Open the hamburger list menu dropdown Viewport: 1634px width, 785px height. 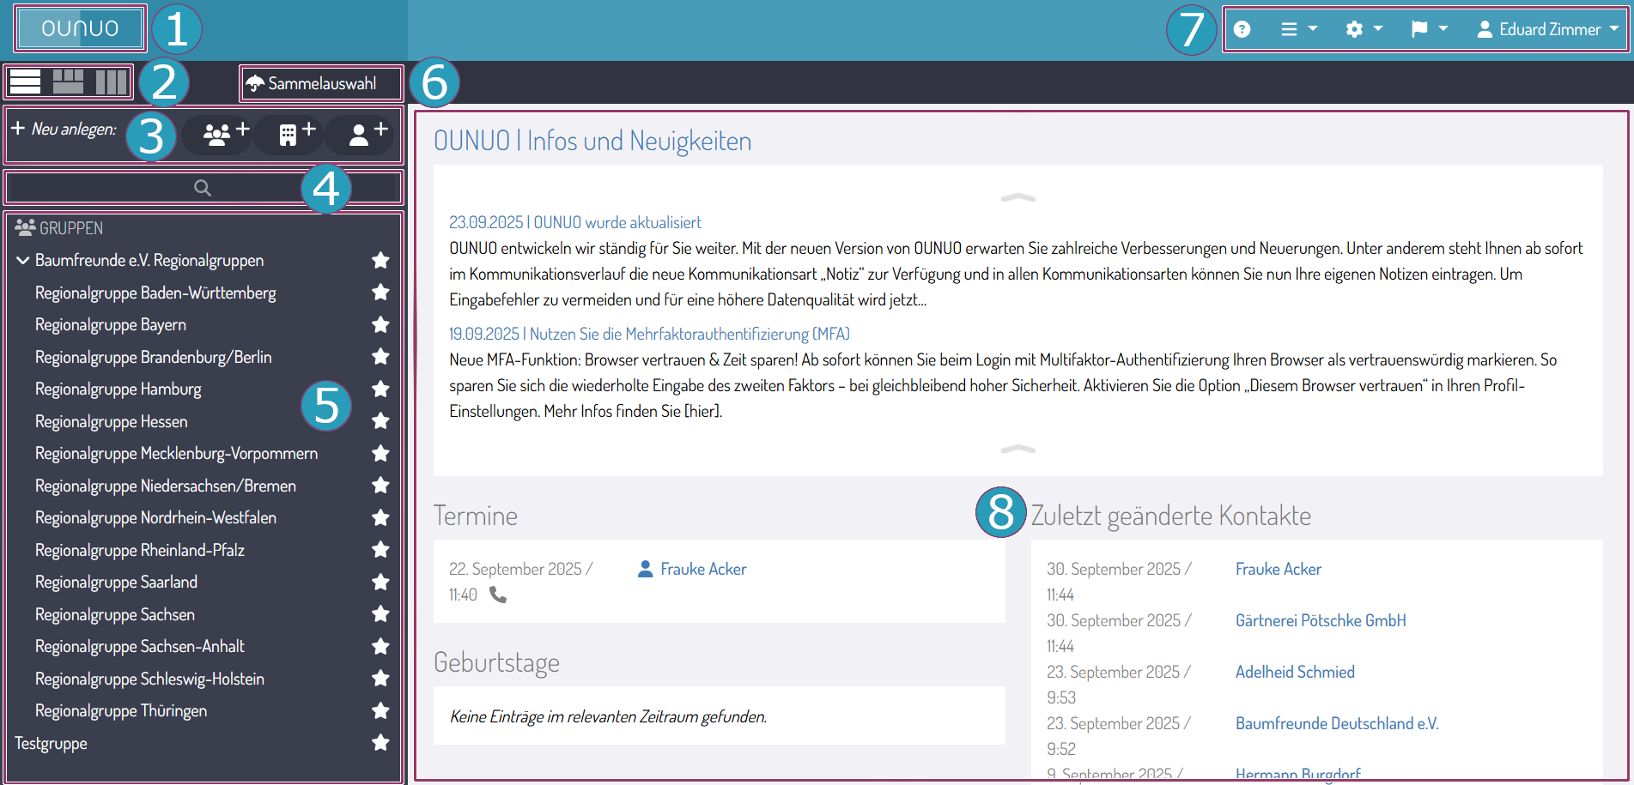pos(1298,29)
